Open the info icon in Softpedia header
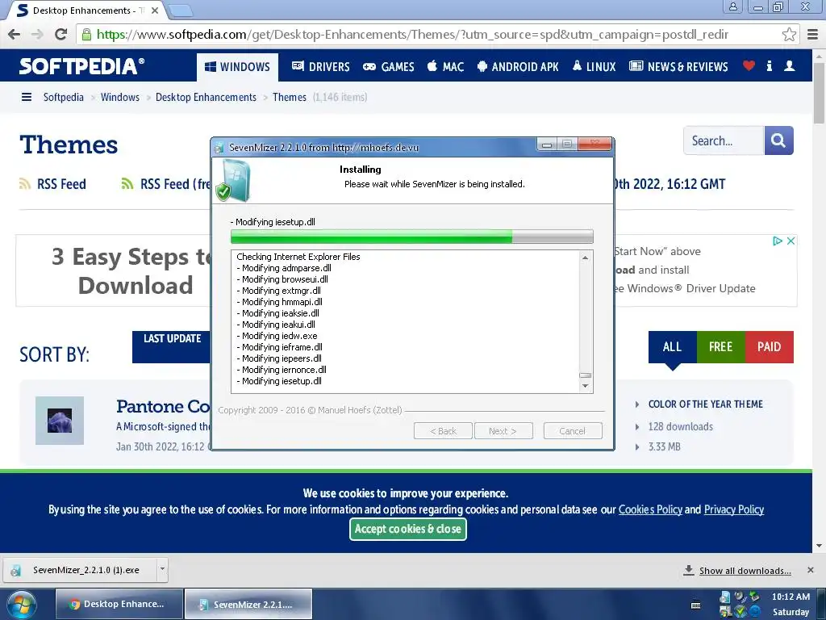Viewport: 826px width, 620px height. pyautogui.click(x=769, y=66)
